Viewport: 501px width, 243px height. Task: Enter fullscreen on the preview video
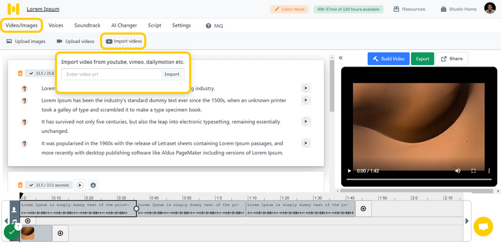tap(474, 171)
